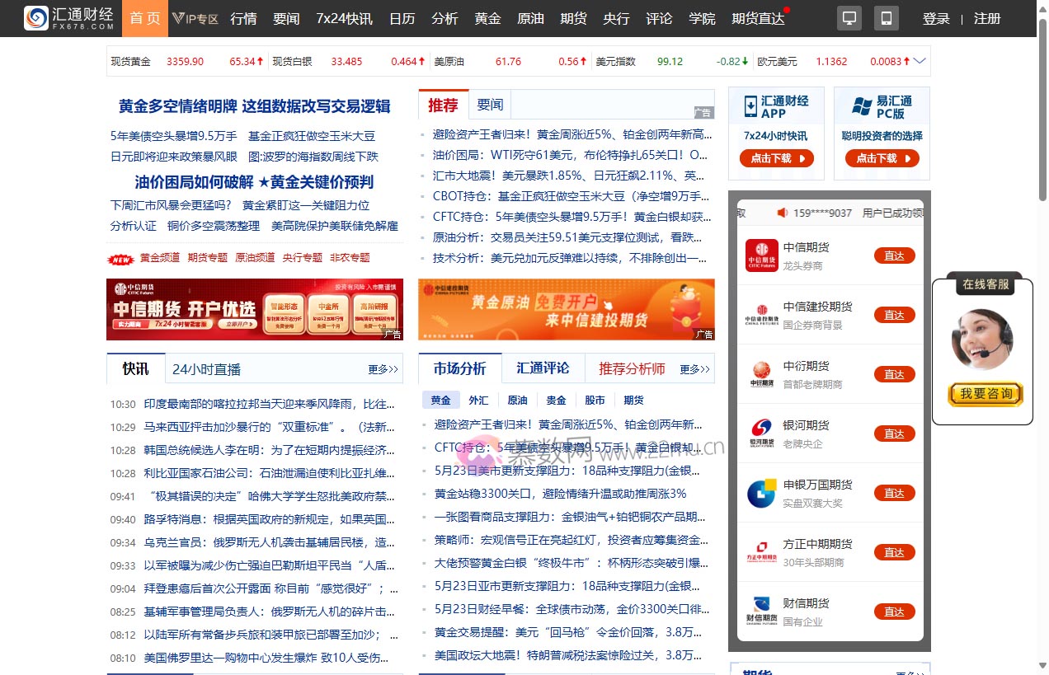Switch to the 汇通评论 tab
Image resolution: width=1049 pixels, height=675 pixels.
543,369
